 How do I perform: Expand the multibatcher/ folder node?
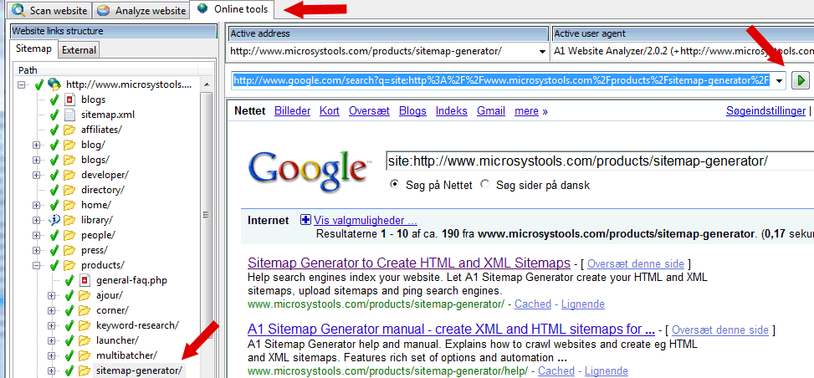[51, 355]
